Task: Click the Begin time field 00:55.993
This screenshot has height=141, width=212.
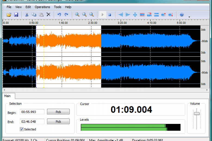Action: (32, 112)
